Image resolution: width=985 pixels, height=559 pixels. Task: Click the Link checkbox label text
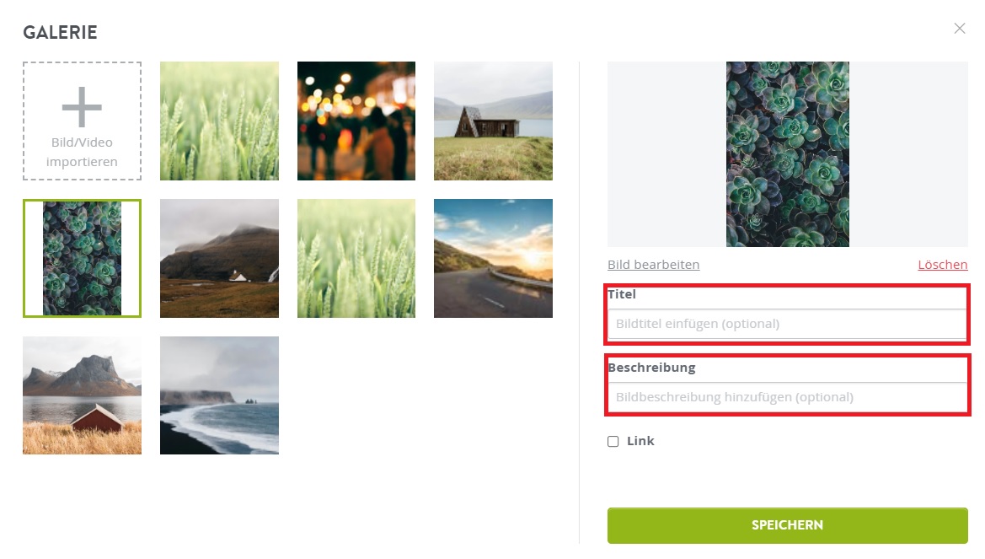(640, 442)
